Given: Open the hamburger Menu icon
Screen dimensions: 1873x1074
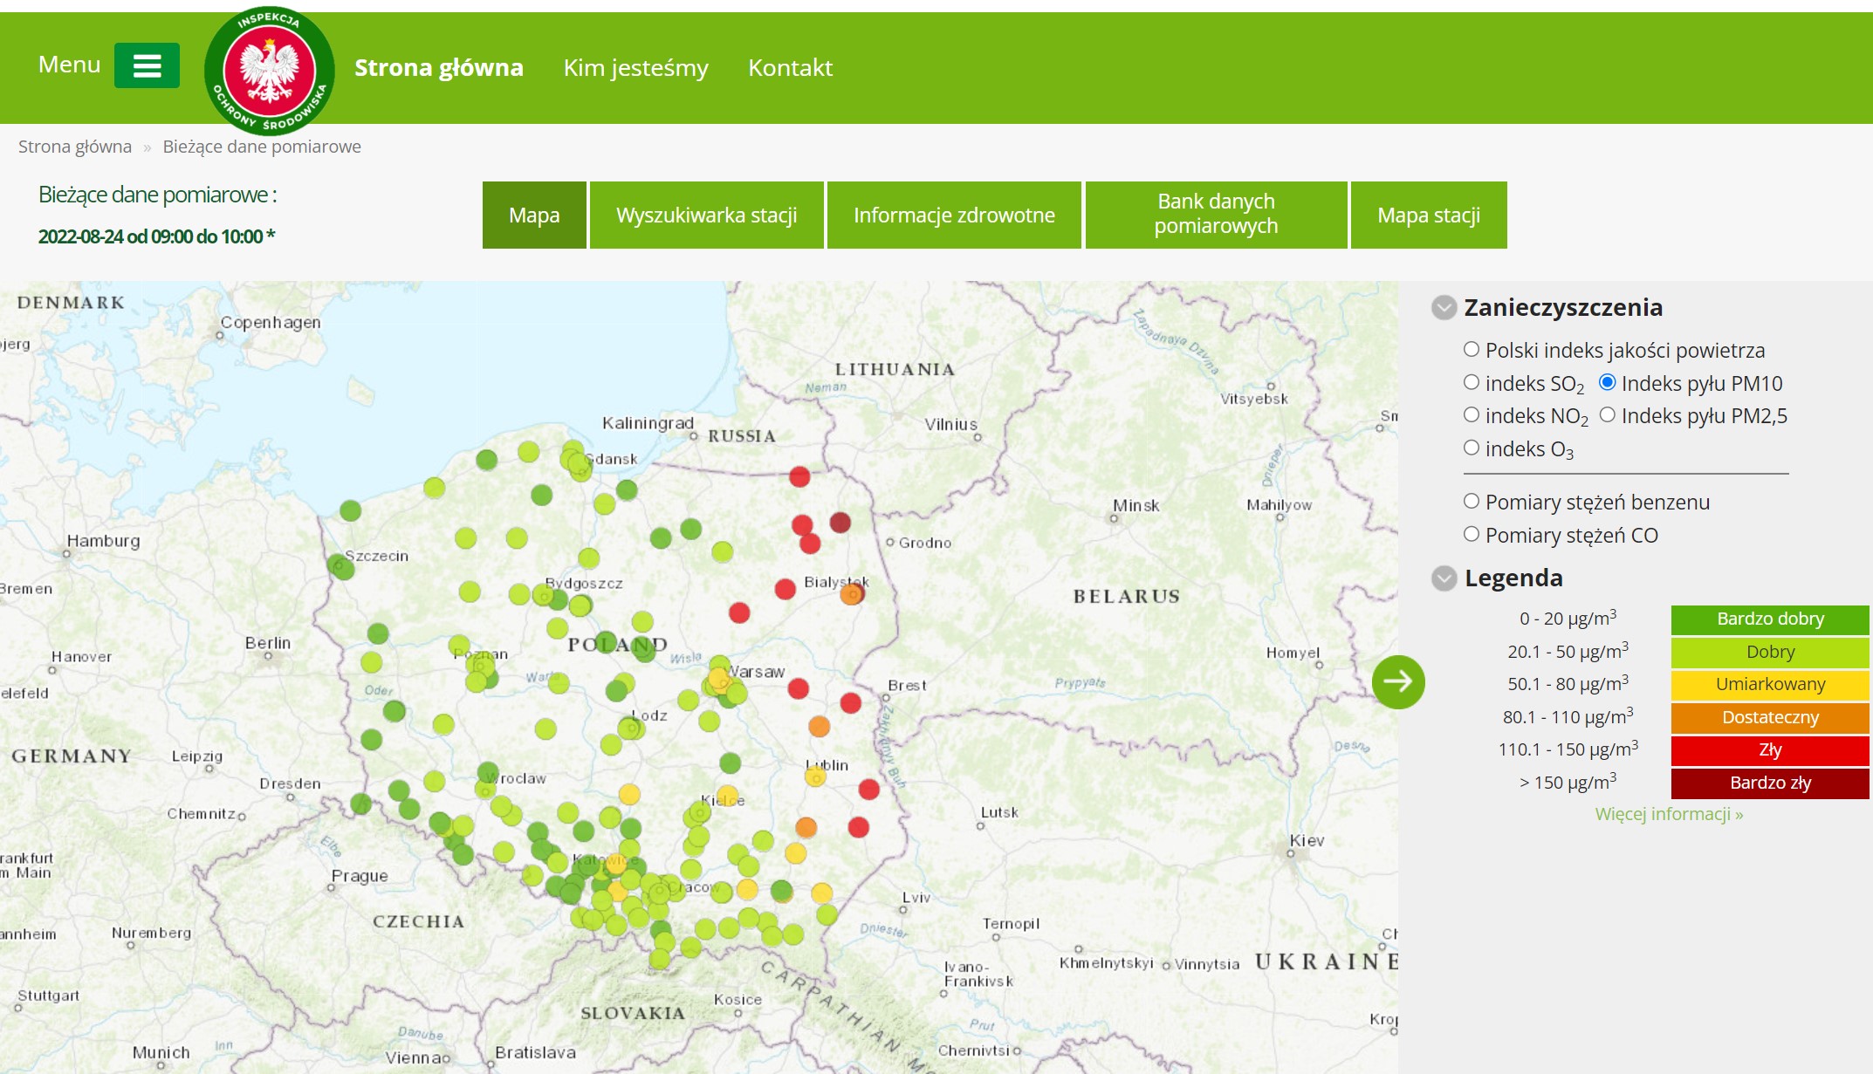Looking at the screenshot, I should point(147,65).
